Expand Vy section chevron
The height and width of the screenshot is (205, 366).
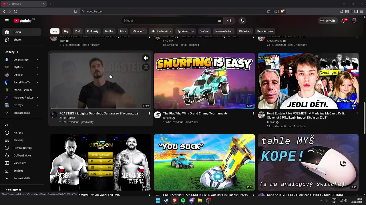click(x=11, y=125)
